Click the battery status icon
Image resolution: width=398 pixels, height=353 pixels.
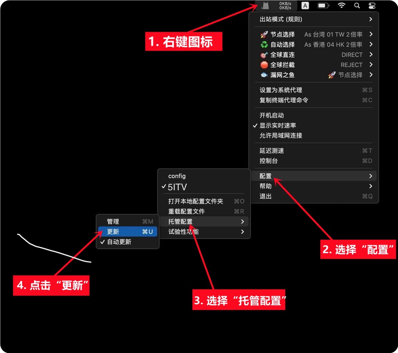point(323,6)
